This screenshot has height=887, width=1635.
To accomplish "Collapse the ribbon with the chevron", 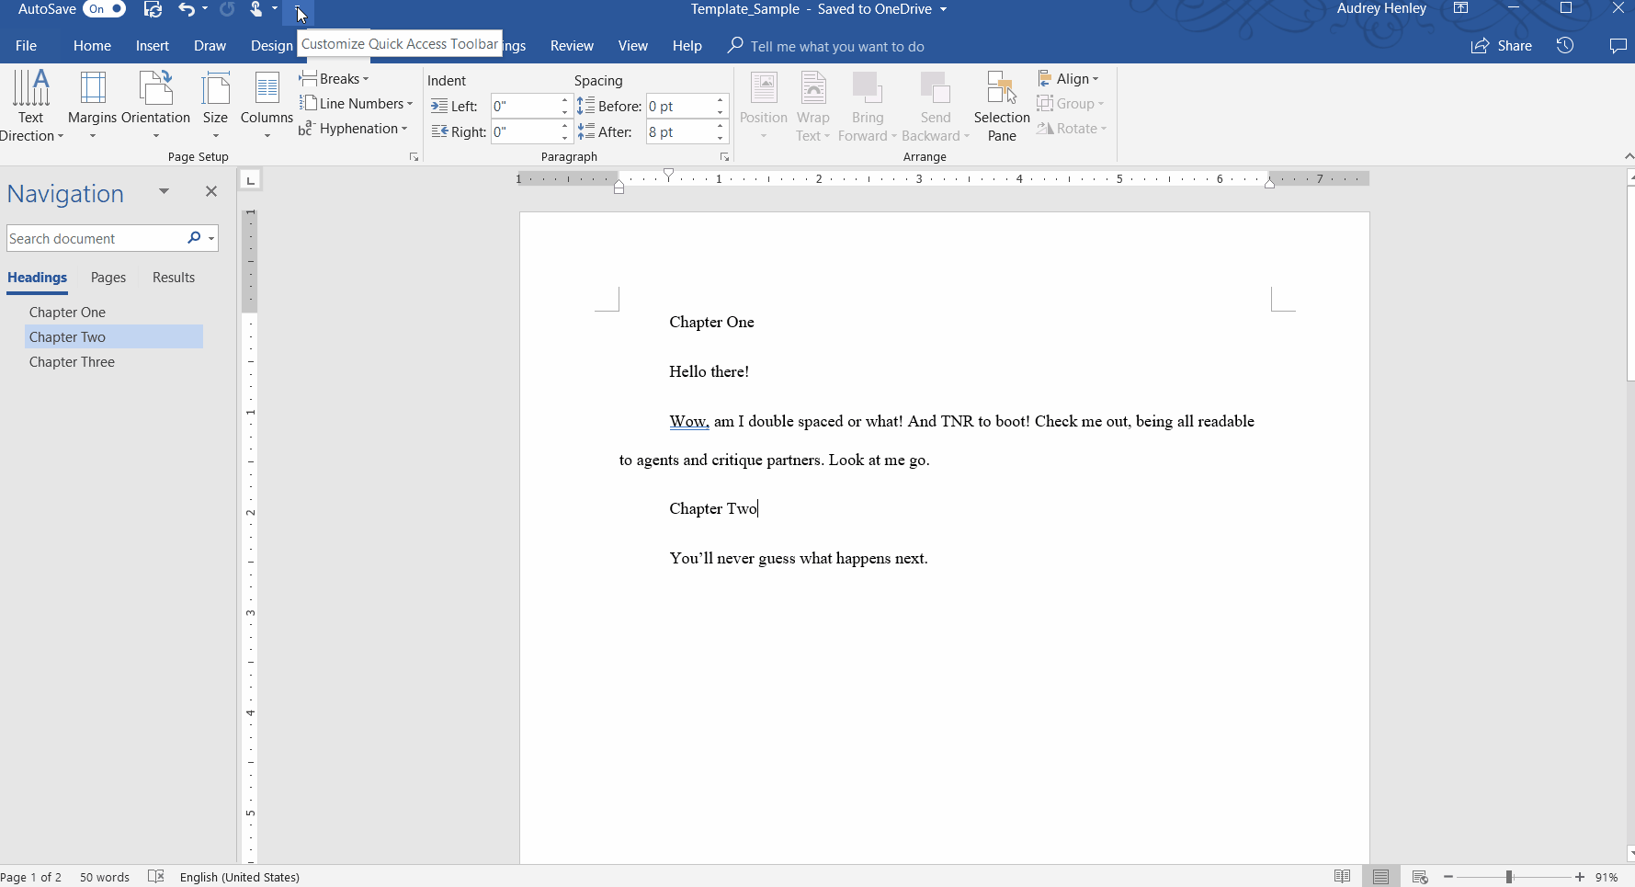I will click(1628, 157).
